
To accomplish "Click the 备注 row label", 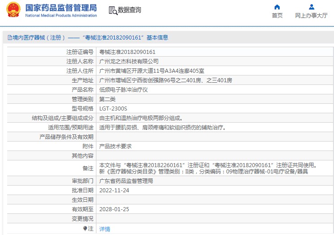I will (x=88, y=168).
